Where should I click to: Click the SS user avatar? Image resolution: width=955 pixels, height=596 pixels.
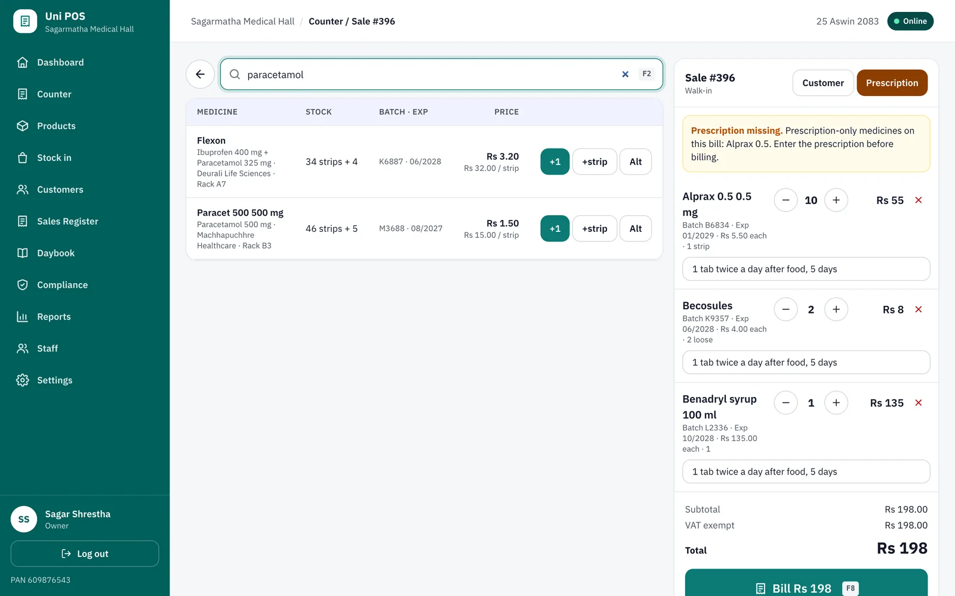pyautogui.click(x=24, y=519)
